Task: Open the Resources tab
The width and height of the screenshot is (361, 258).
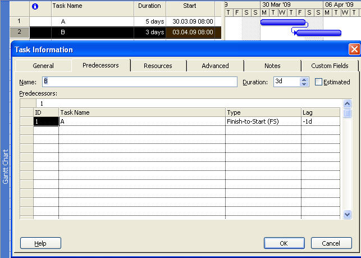Action: pos(158,66)
